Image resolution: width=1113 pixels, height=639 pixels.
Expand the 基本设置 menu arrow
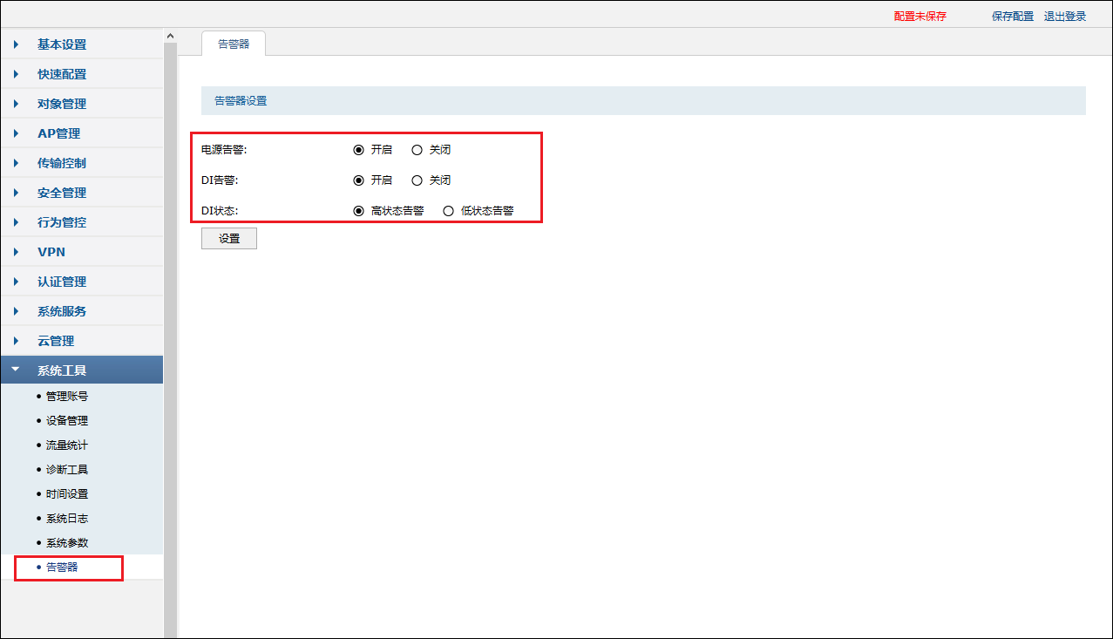tap(16, 44)
